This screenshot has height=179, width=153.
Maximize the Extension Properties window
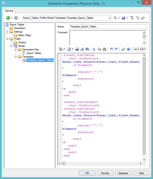(x=138, y=3)
